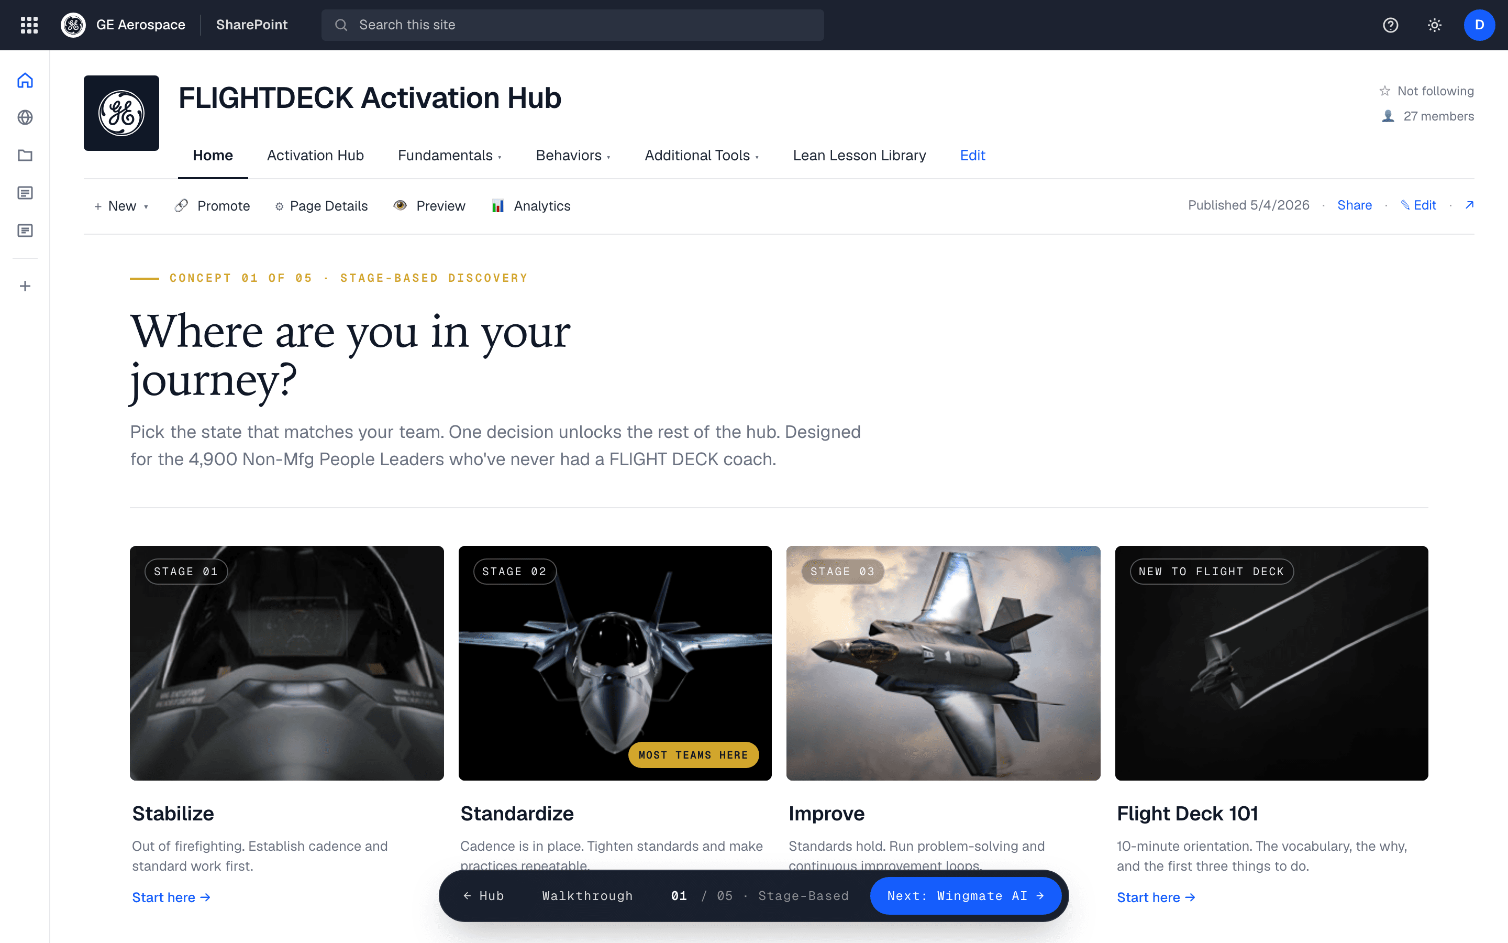Click the Search this site field
This screenshot has height=943, width=1508.
coord(573,25)
